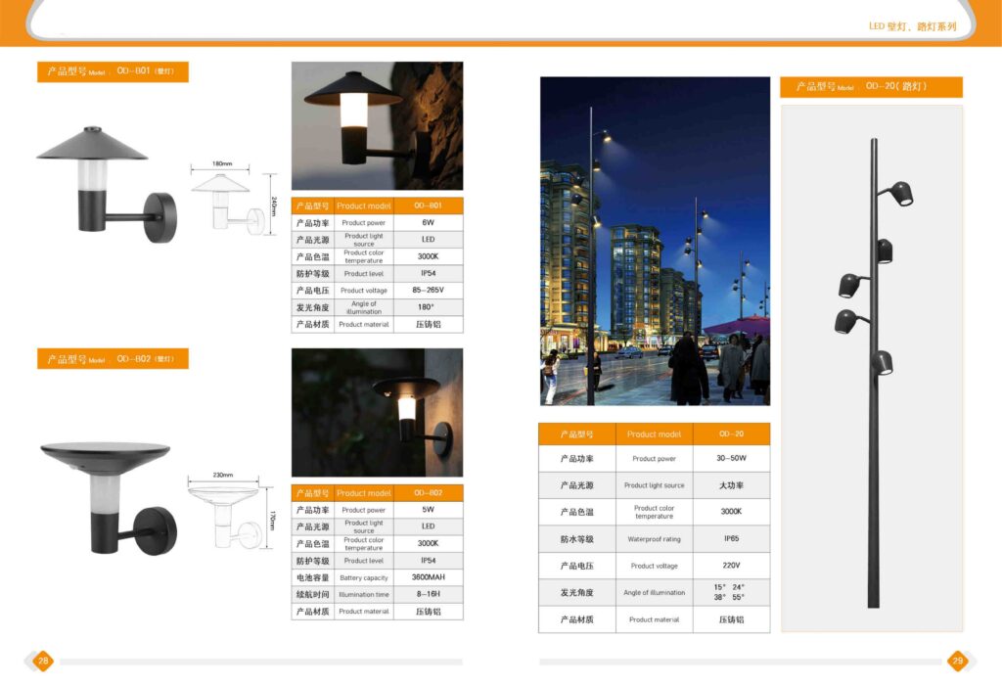Open the OD-B02 night installation photo
Screen dimensions: 1002x685
click(x=377, y=412)
